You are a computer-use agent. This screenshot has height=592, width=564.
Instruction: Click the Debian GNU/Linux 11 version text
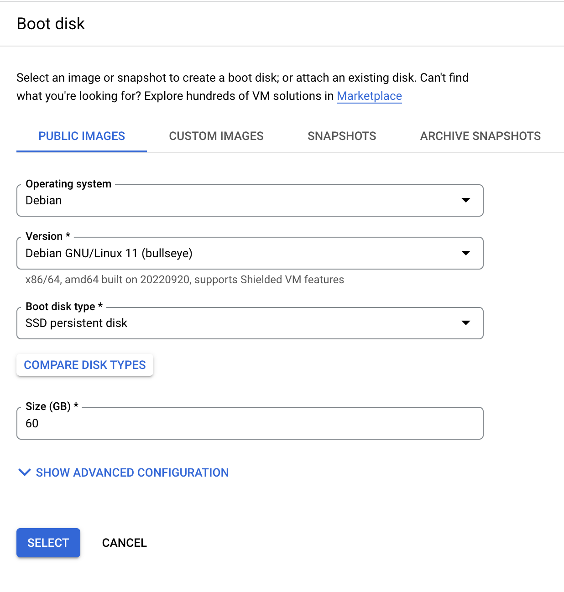108,253
